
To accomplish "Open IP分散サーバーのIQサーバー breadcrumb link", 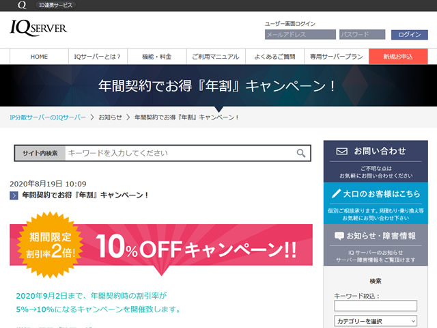I will coord(48,118).
